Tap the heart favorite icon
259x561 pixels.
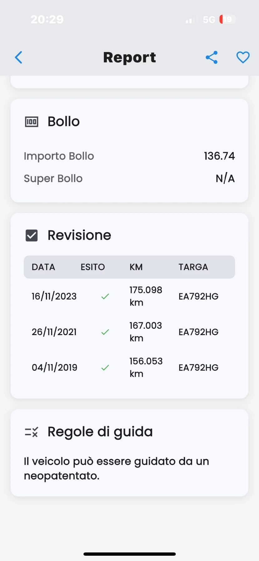tap(243, 58)
